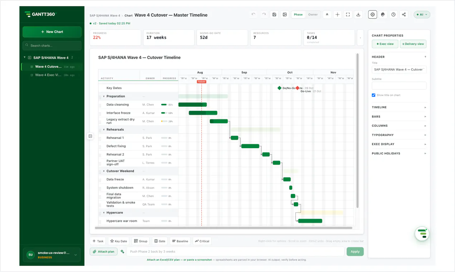455x272 pixels.
Task: Switch grouping to Phase
Action: [x=298, y=15]
